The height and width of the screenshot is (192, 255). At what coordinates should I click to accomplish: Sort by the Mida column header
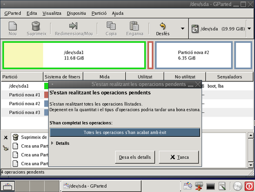tap(104, 77)
